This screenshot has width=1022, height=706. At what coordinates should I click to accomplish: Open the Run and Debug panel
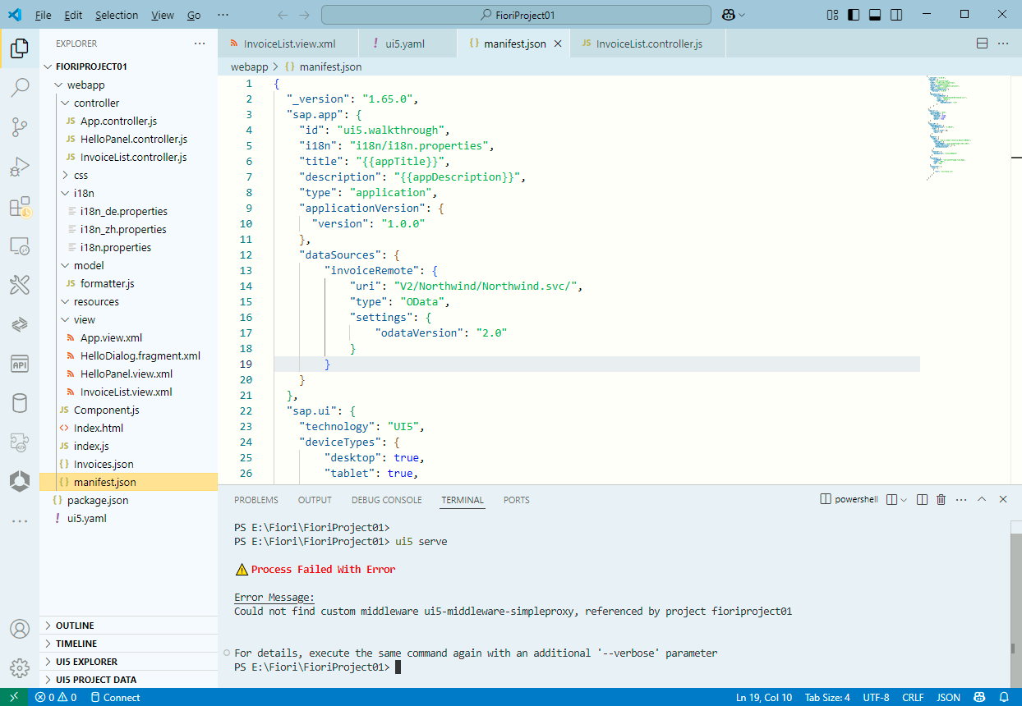pos(20,167)
